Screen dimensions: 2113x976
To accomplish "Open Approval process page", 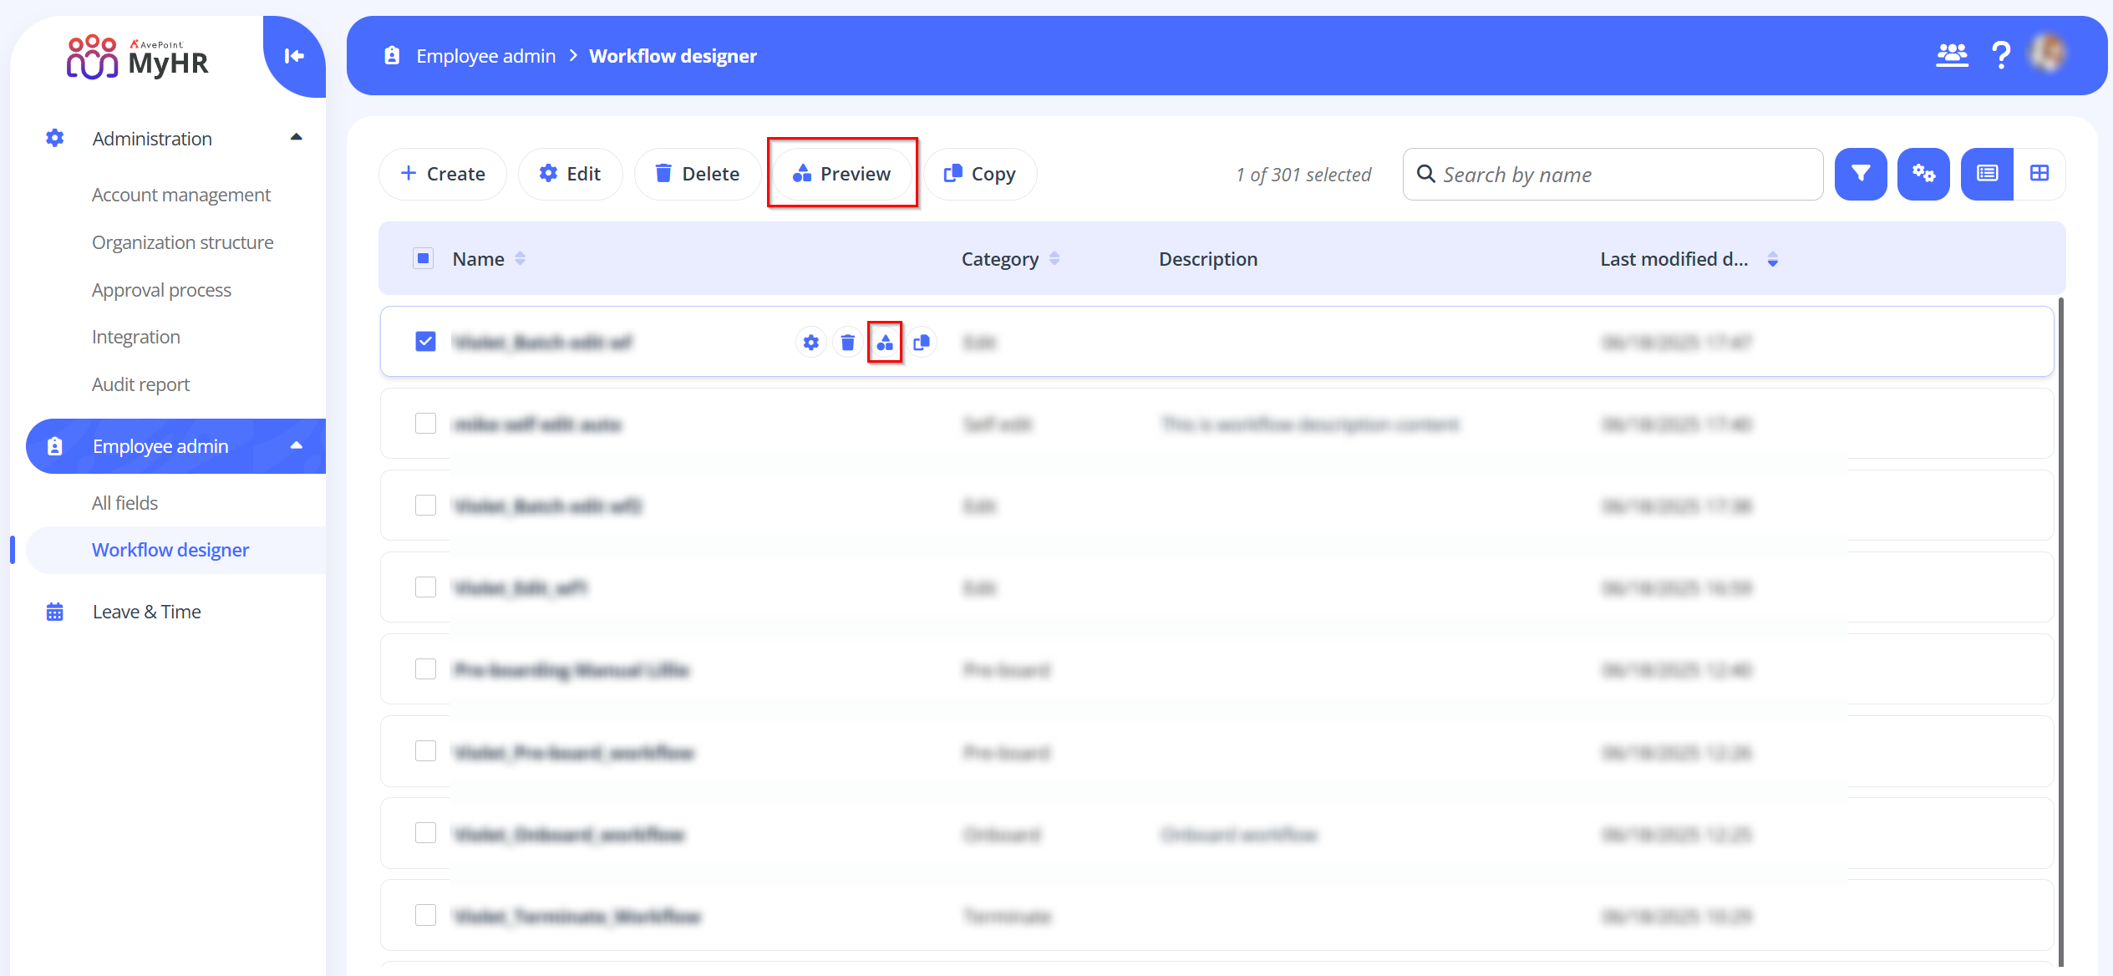I will (x=161, y=290).
